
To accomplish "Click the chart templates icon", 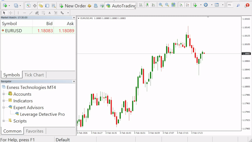I will coord(217,5).
